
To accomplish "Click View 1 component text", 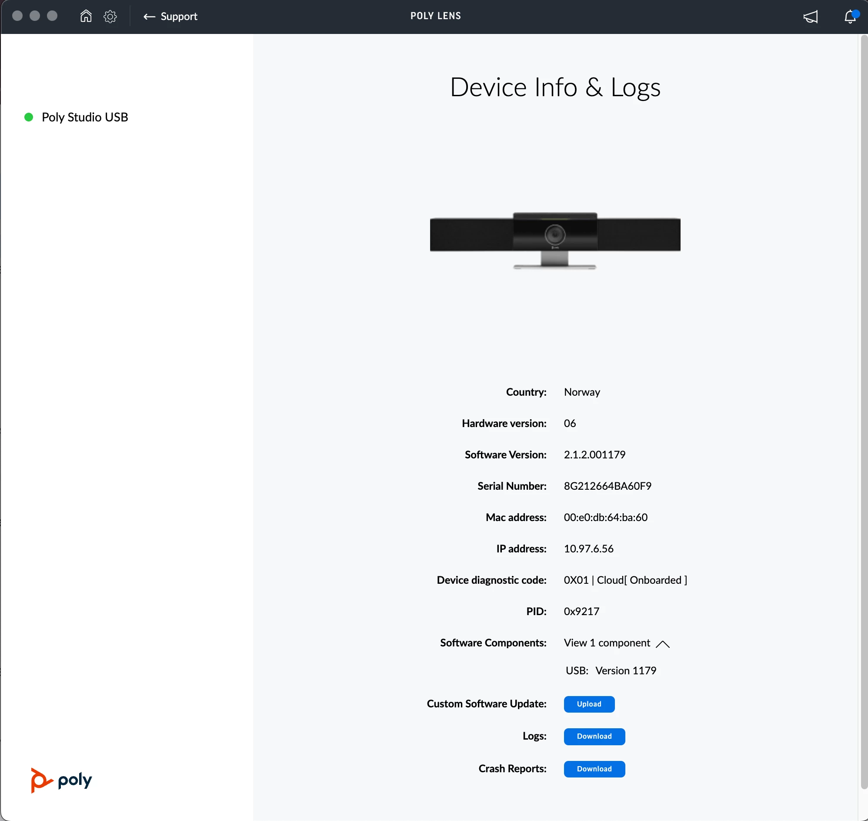I will pos(607,643).
